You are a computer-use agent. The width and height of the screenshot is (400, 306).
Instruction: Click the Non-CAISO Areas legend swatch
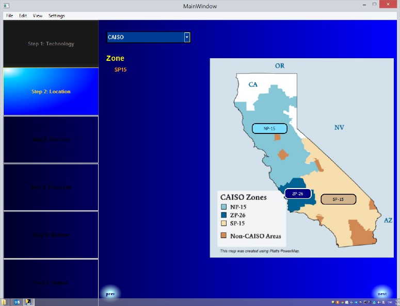pos(223,235)
